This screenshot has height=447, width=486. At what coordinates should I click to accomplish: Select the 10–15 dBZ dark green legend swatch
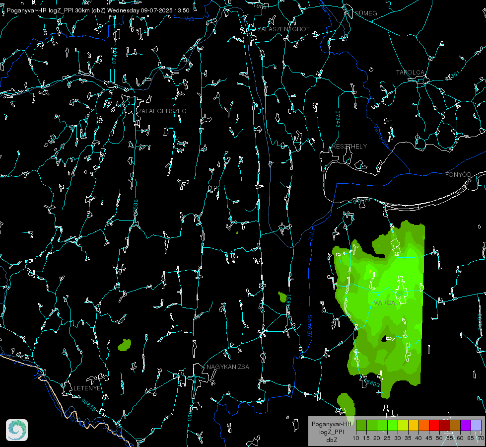(361, 425)
